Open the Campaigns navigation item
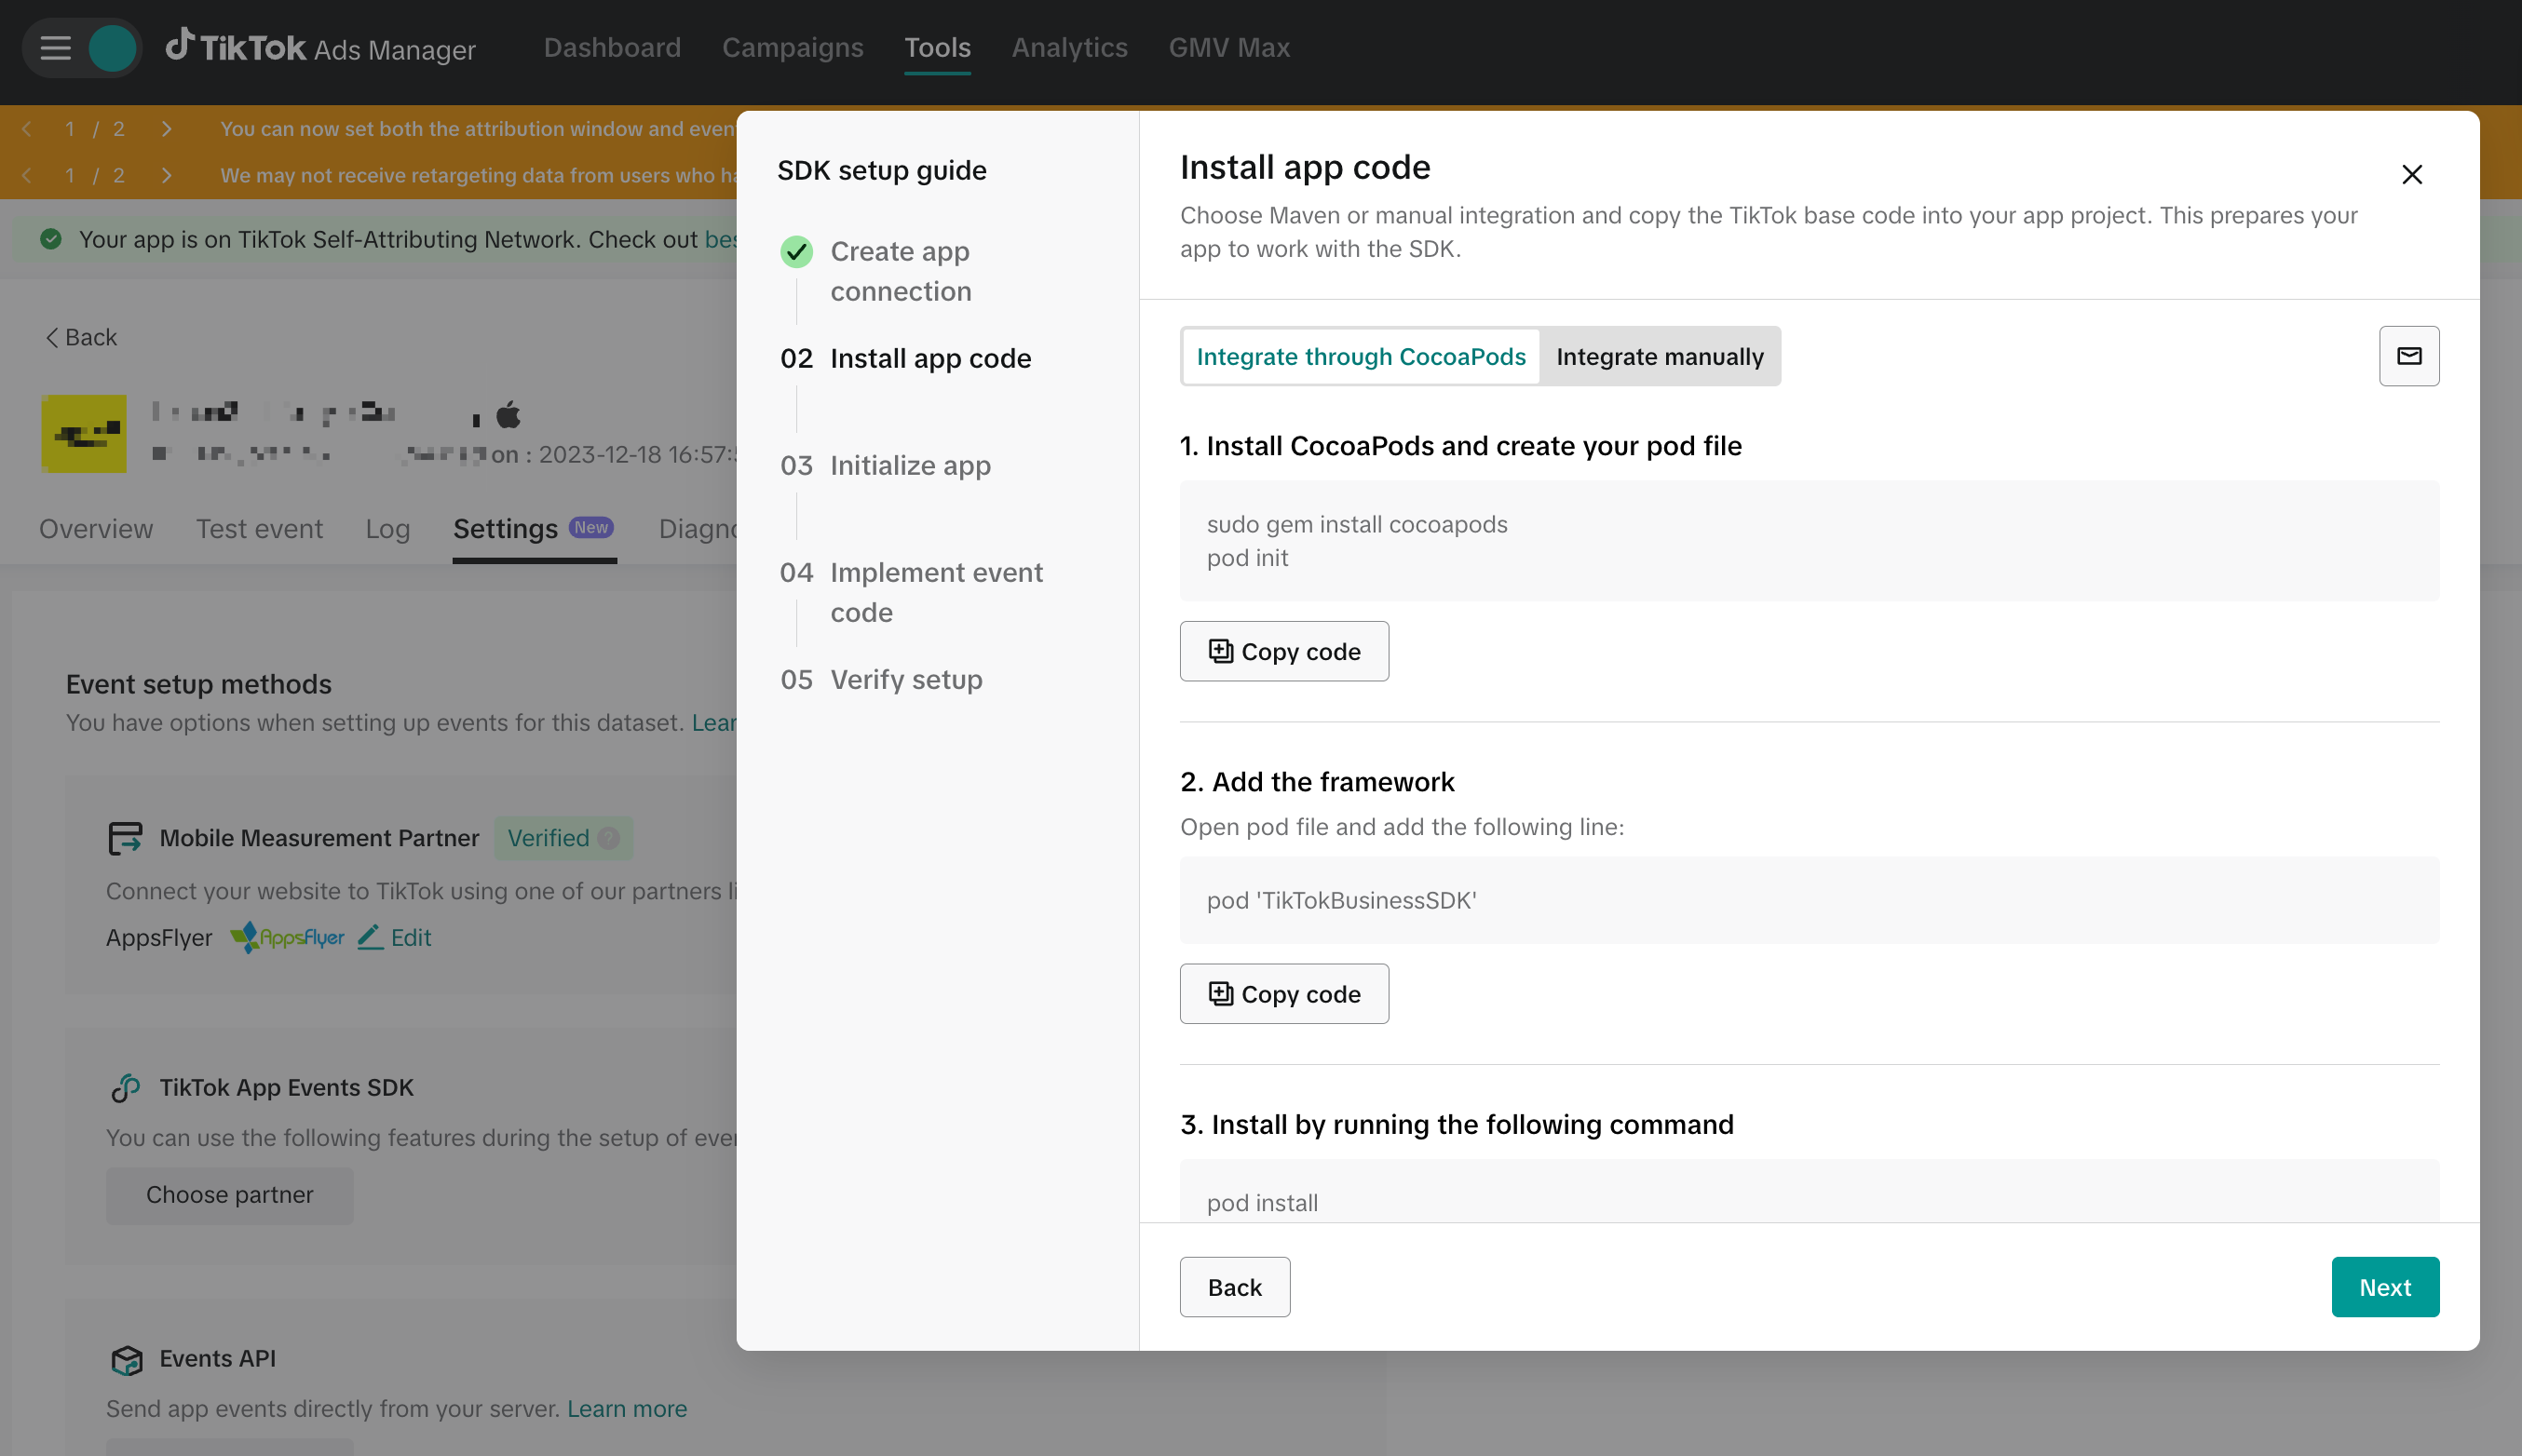This screenshot has height=1456, width=2522. (x=793, y=47)
